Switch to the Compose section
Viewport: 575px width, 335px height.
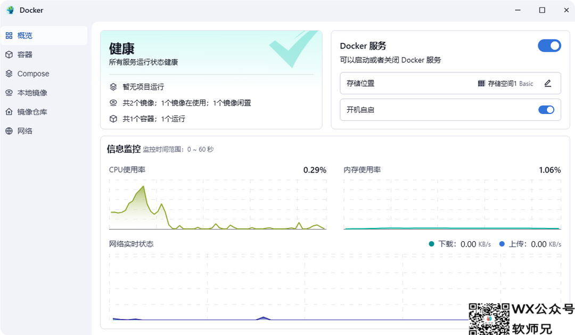[x=44, y=73]
